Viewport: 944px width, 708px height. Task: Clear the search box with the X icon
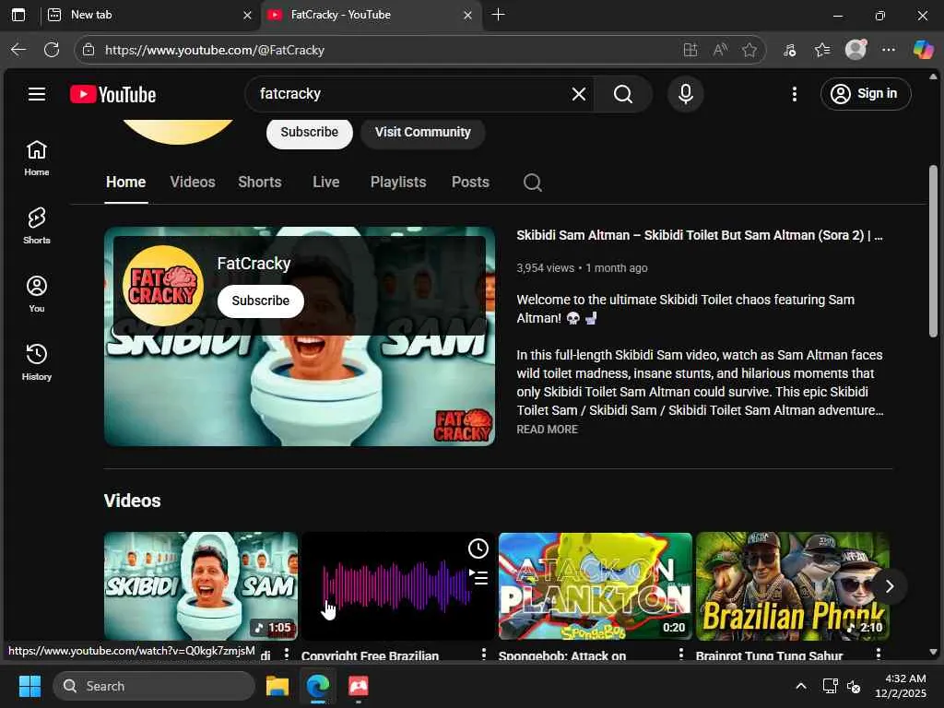tap(579, 94)
